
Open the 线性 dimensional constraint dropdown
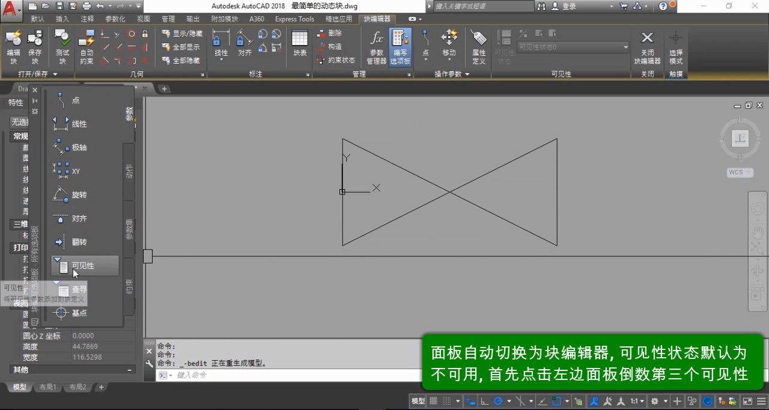click(x=221, y=61)
